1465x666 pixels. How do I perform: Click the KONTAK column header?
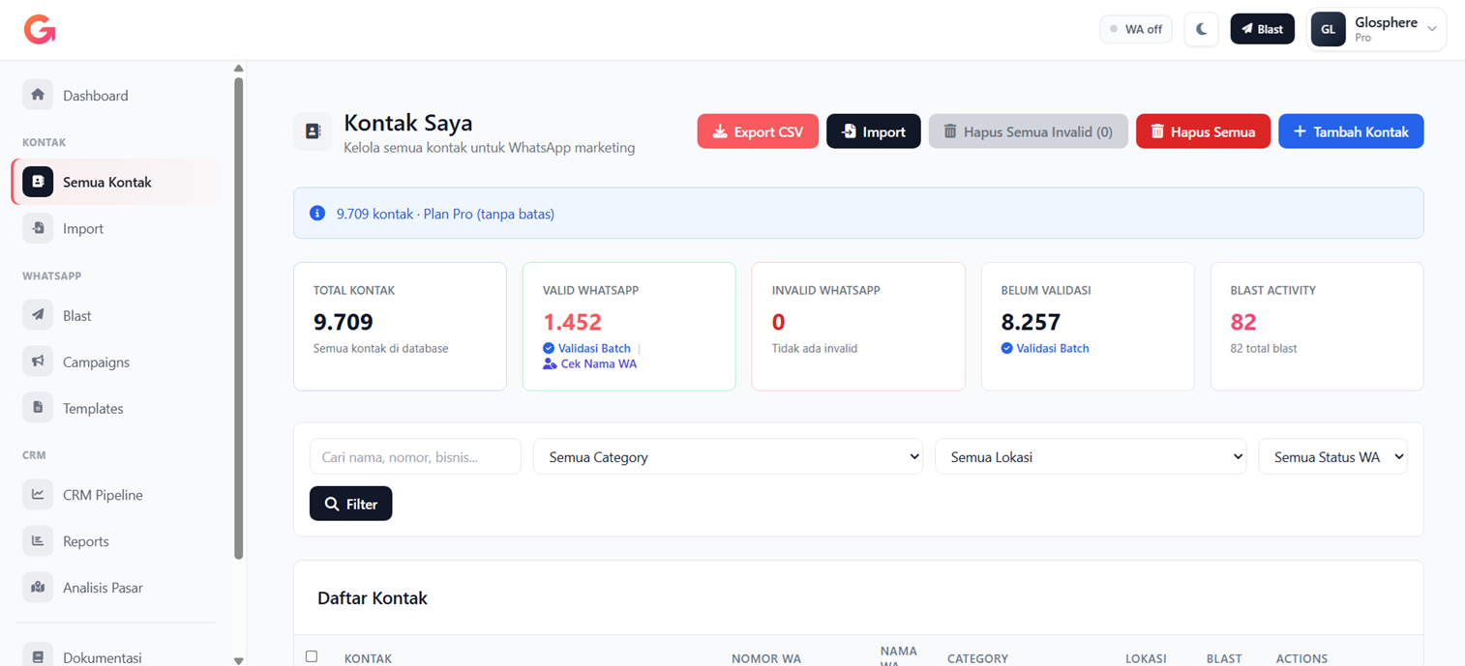click(368, 658)
